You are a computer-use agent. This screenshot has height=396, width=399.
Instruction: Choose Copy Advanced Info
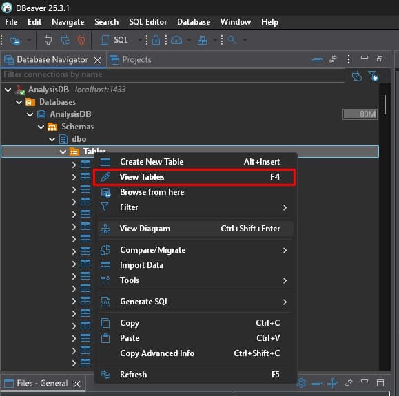click(x=195, y=353)
